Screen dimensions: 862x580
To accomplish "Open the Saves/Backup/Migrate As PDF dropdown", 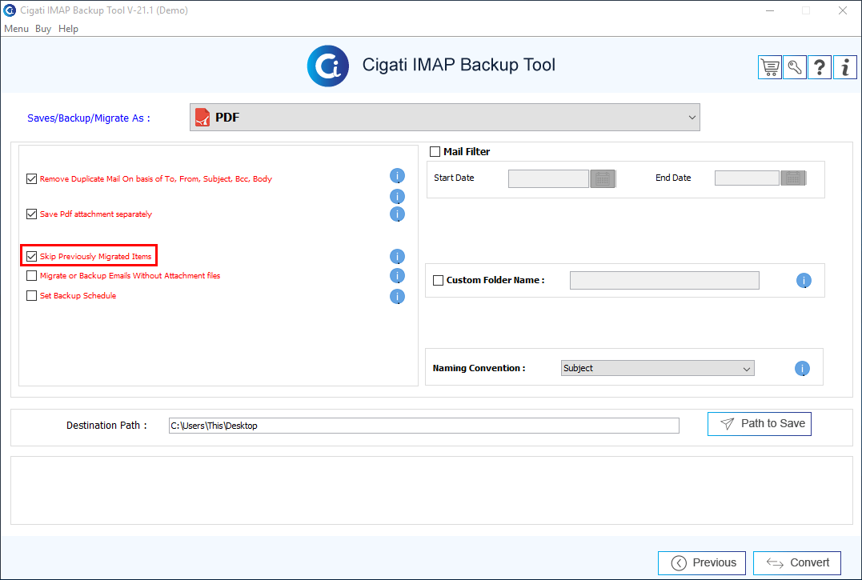I will (x=445, y=118).
